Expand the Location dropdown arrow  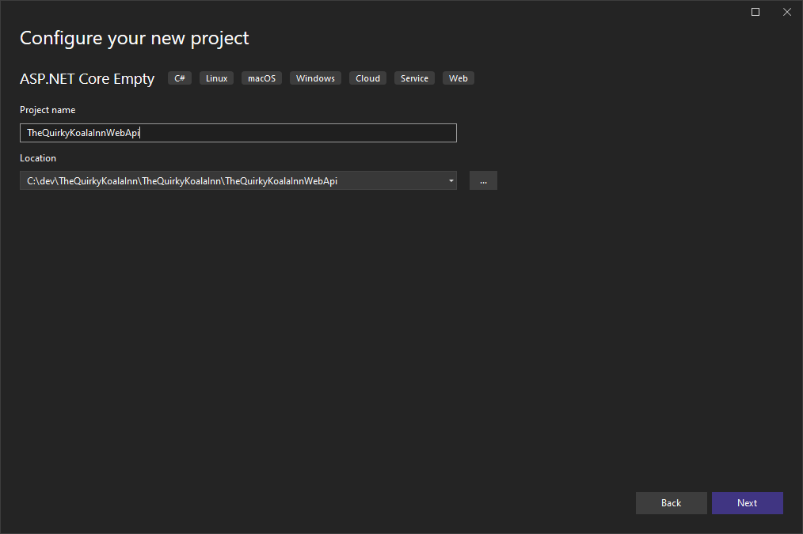tap(451, 180)
